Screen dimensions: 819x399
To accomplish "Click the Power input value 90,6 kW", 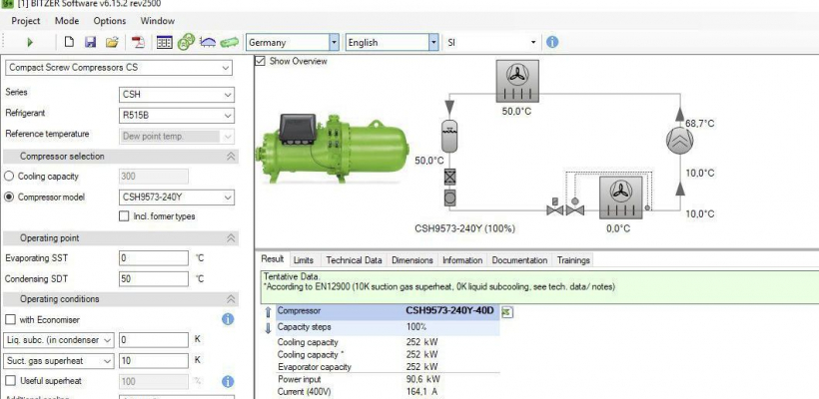I will tap(423, 379).
